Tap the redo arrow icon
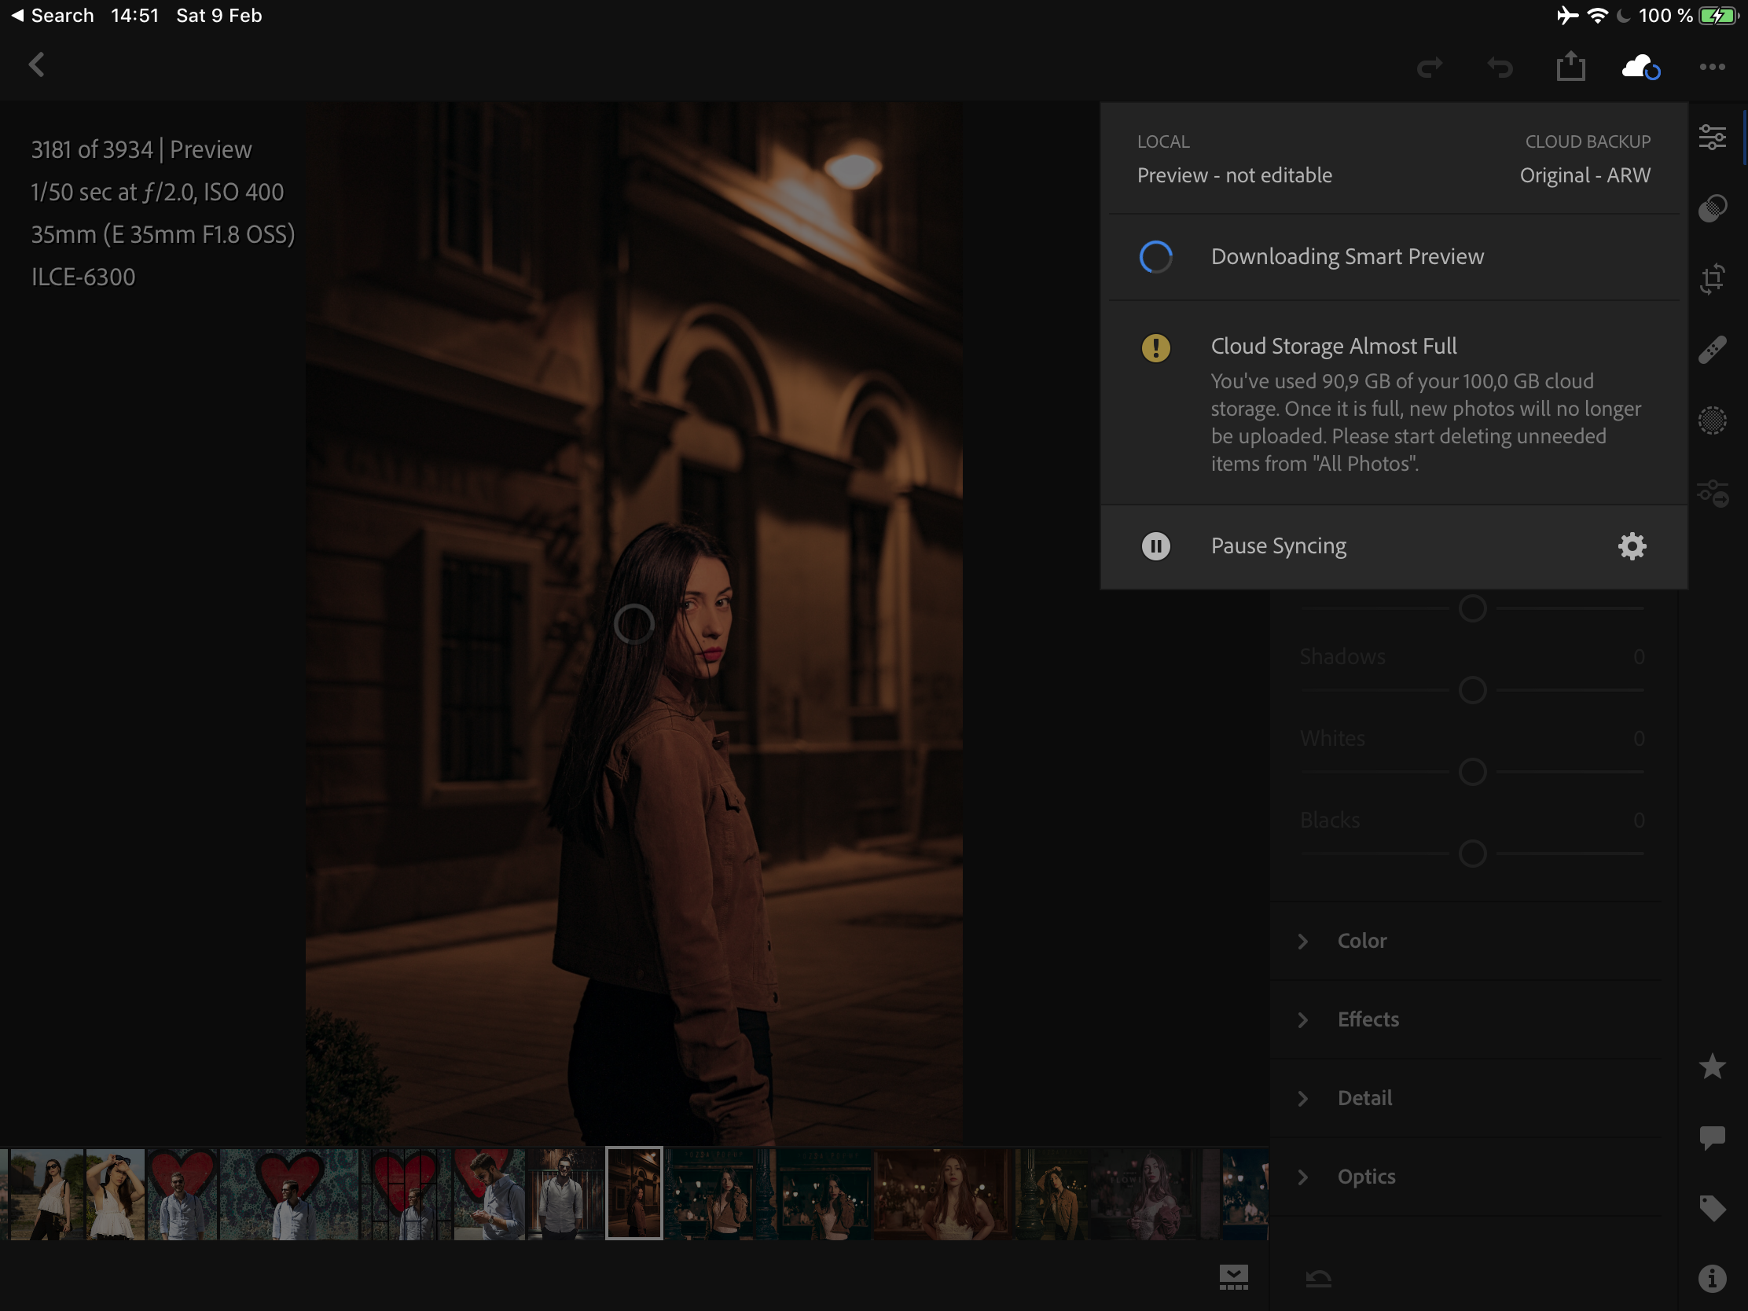 [x=1429, y=67]
